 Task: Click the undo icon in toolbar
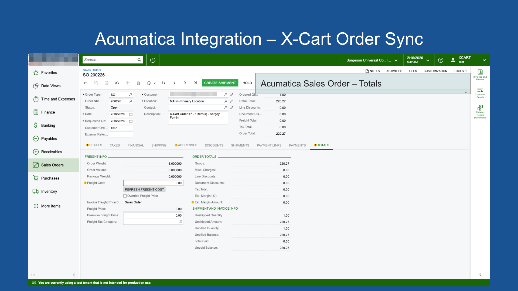click(x=117, y=83)
